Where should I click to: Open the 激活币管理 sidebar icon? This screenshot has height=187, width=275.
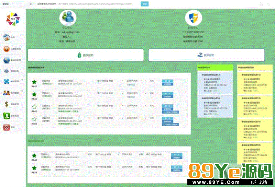(6, 60)
